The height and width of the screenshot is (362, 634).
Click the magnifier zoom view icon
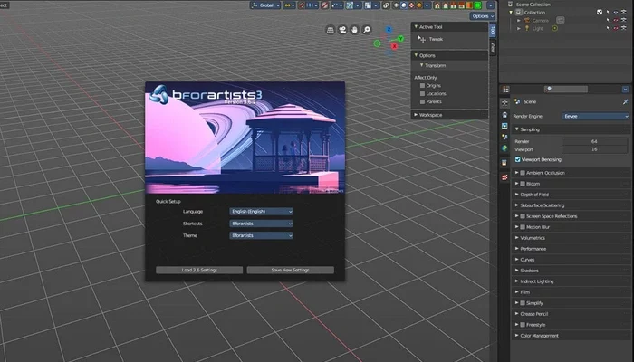367,30
